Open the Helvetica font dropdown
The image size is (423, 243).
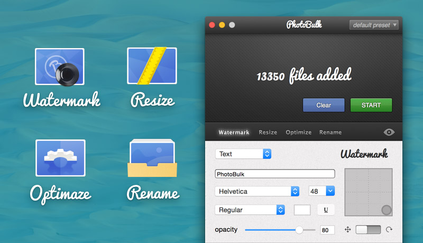click(x=257, y=191)
